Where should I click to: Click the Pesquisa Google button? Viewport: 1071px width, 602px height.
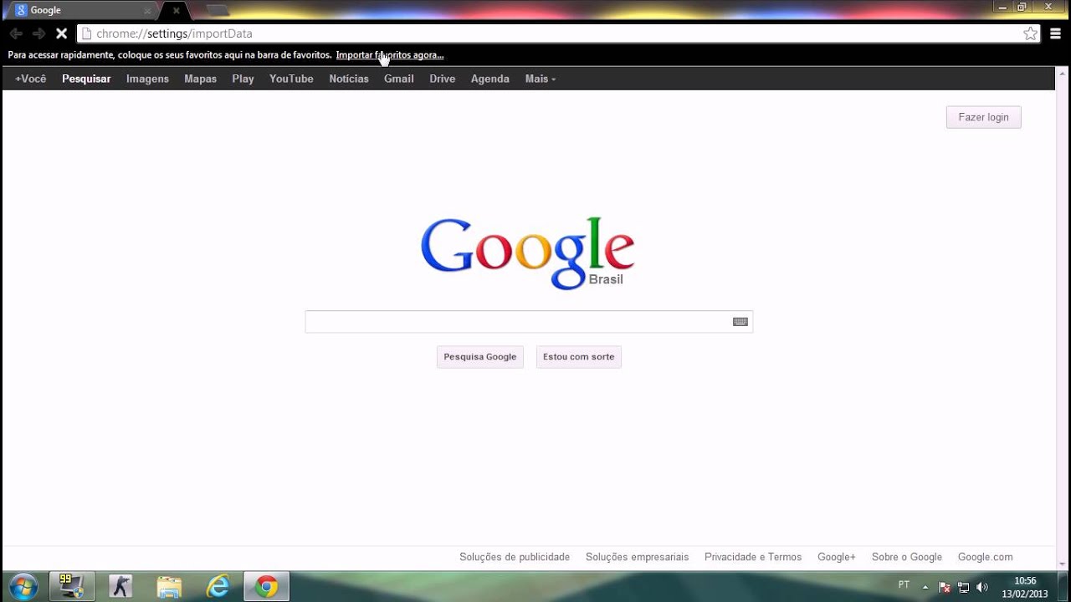click(480, 357)
